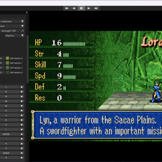162x162 pixels.
Task: Click the side panel vertical scrollbar
Action: [28, 59]
